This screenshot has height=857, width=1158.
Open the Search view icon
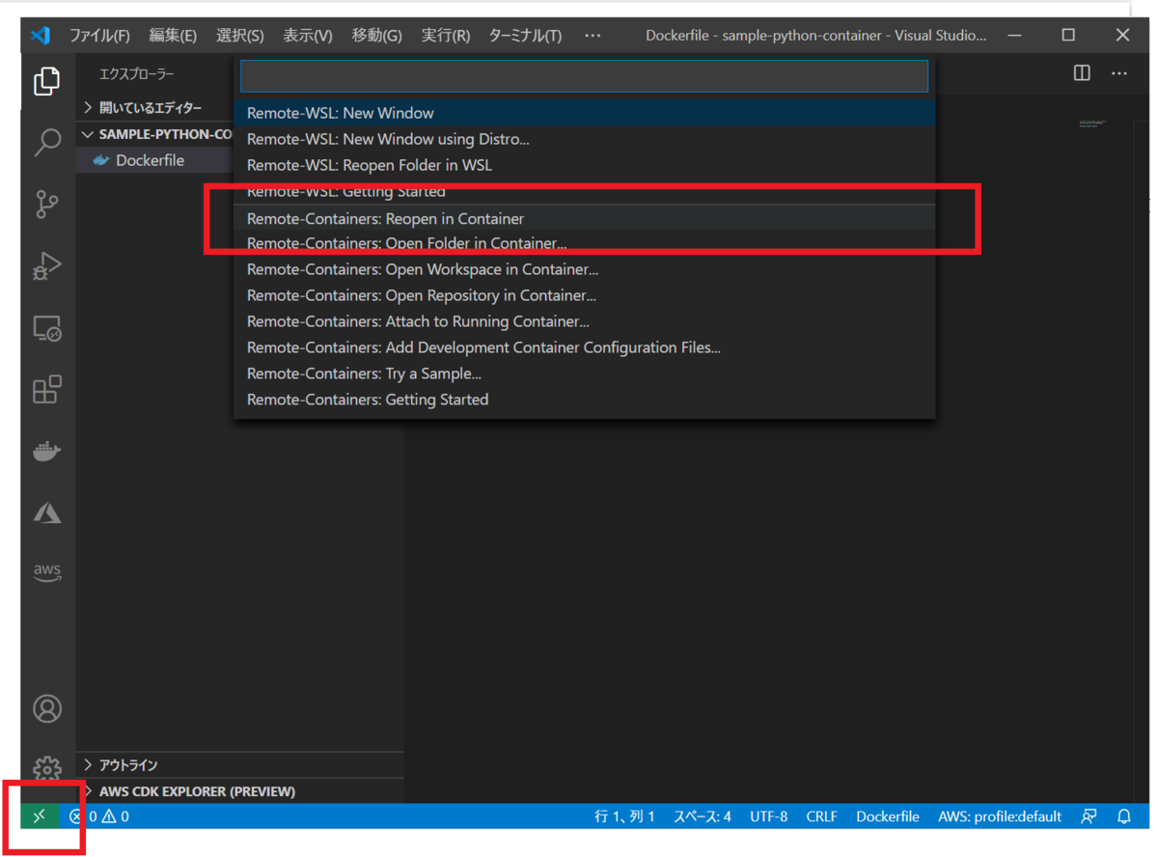click(46, 143)
